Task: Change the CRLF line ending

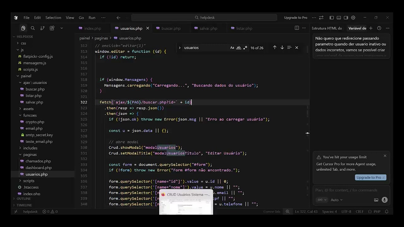Action: 359,212
